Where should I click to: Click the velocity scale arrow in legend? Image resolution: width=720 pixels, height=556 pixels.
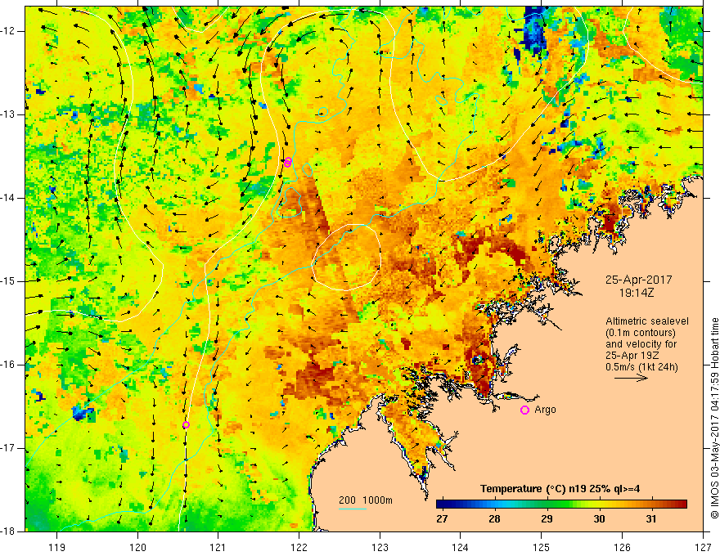(631, 378)
